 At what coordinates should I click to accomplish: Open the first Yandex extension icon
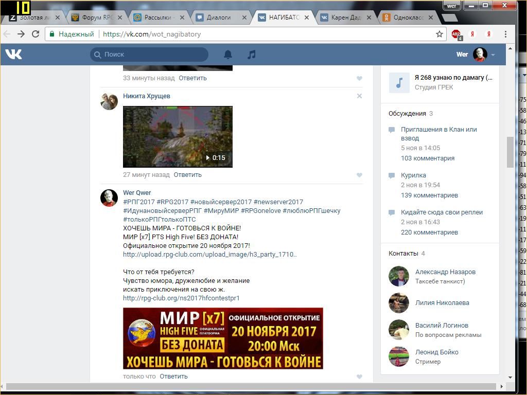point(472,34)
